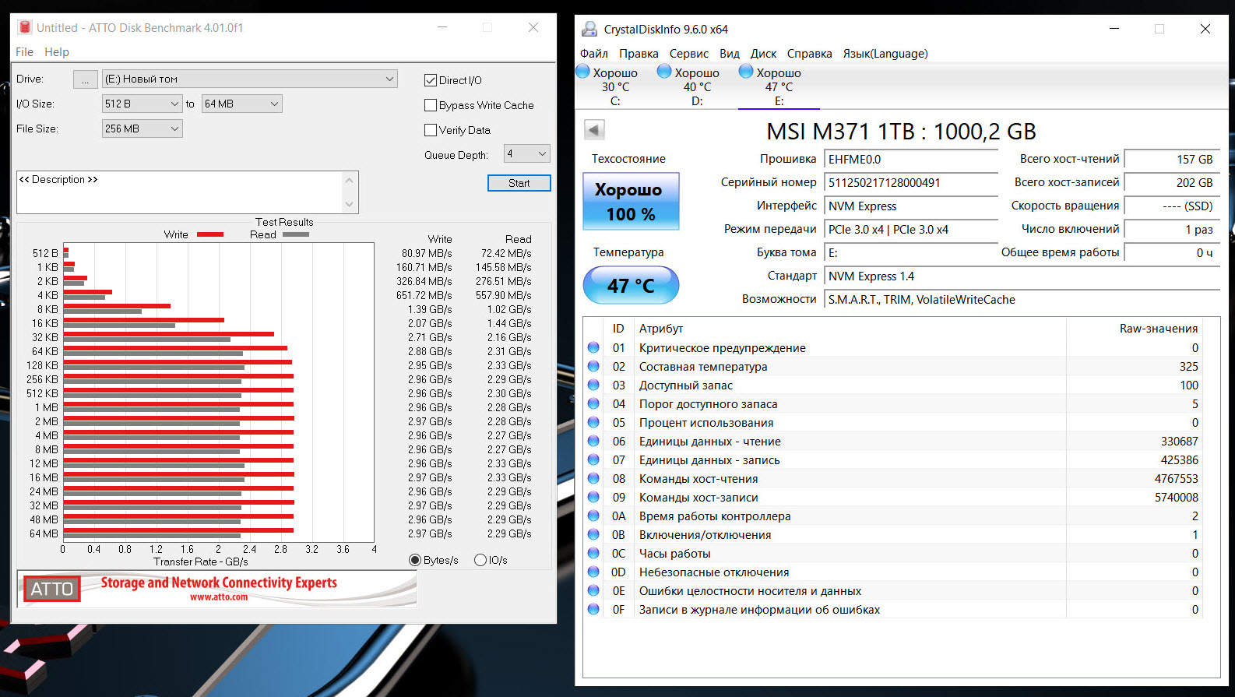Click status orb for attribute 07 row

tap(593, 460)
